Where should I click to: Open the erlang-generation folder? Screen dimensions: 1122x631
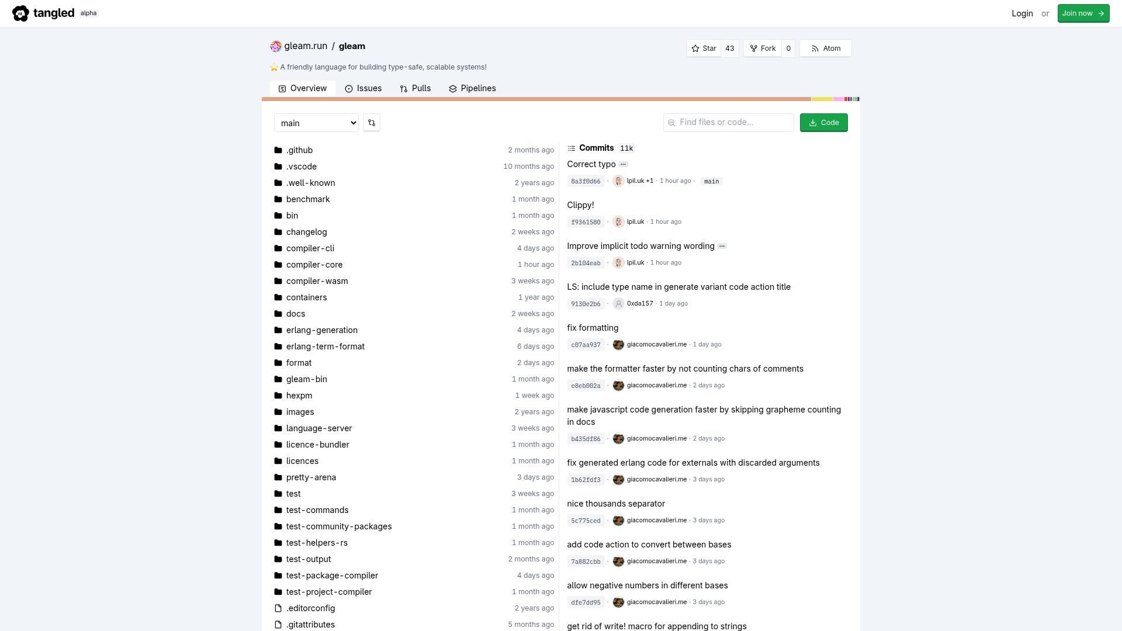point(322,330)
